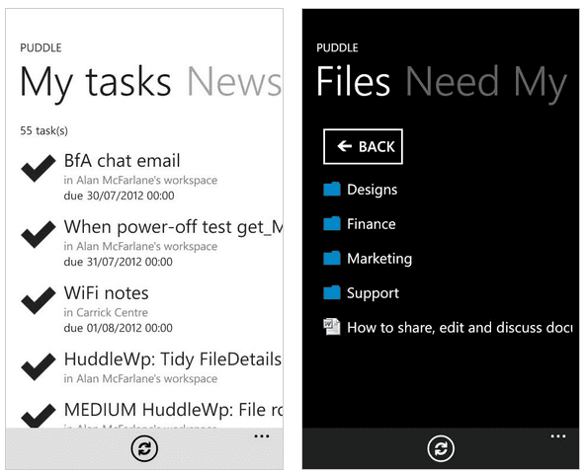Image resolution: width=587 pixels, height=475 pixels.
Task: Open the WiFi notes task title
Action: click(x=107, y=293)
